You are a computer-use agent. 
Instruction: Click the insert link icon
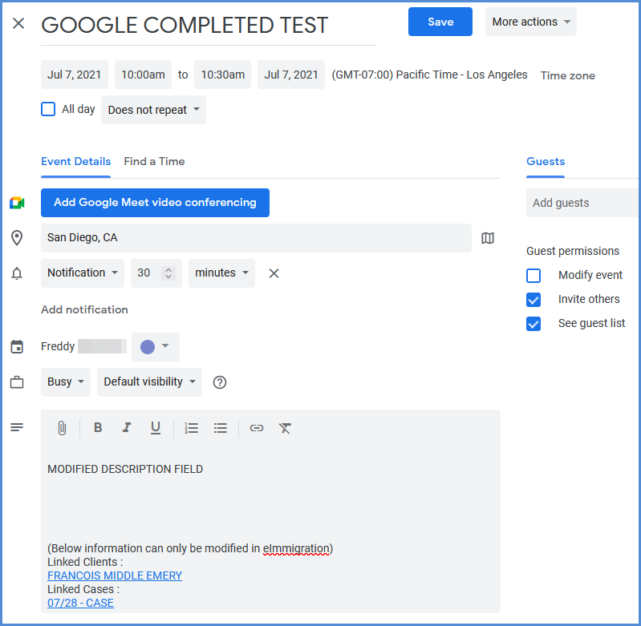tap(256, 428)
